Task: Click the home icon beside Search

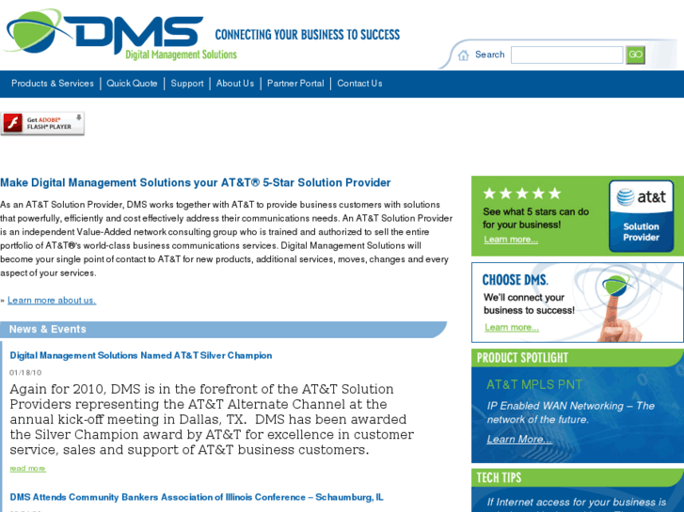Action: [463, 55]
